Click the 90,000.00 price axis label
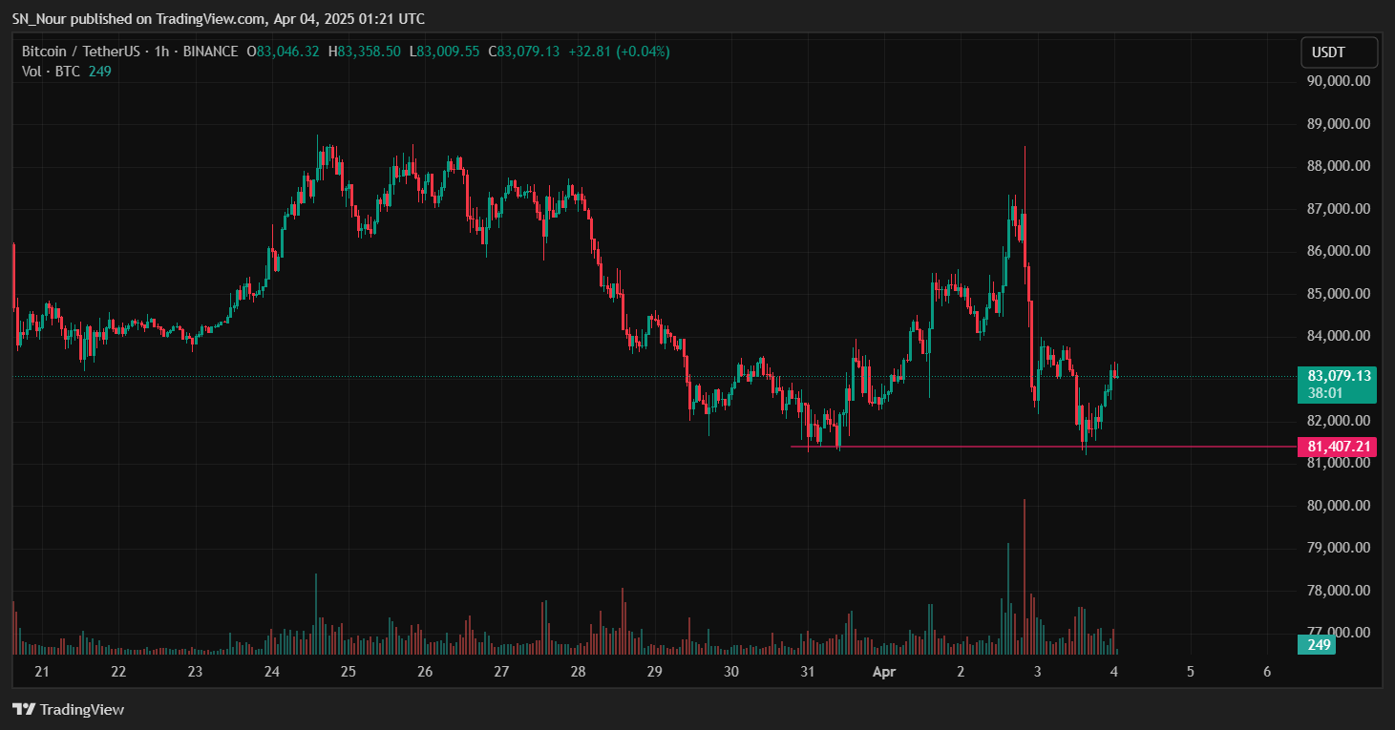1395x730 pixels. coord(1340,81)
